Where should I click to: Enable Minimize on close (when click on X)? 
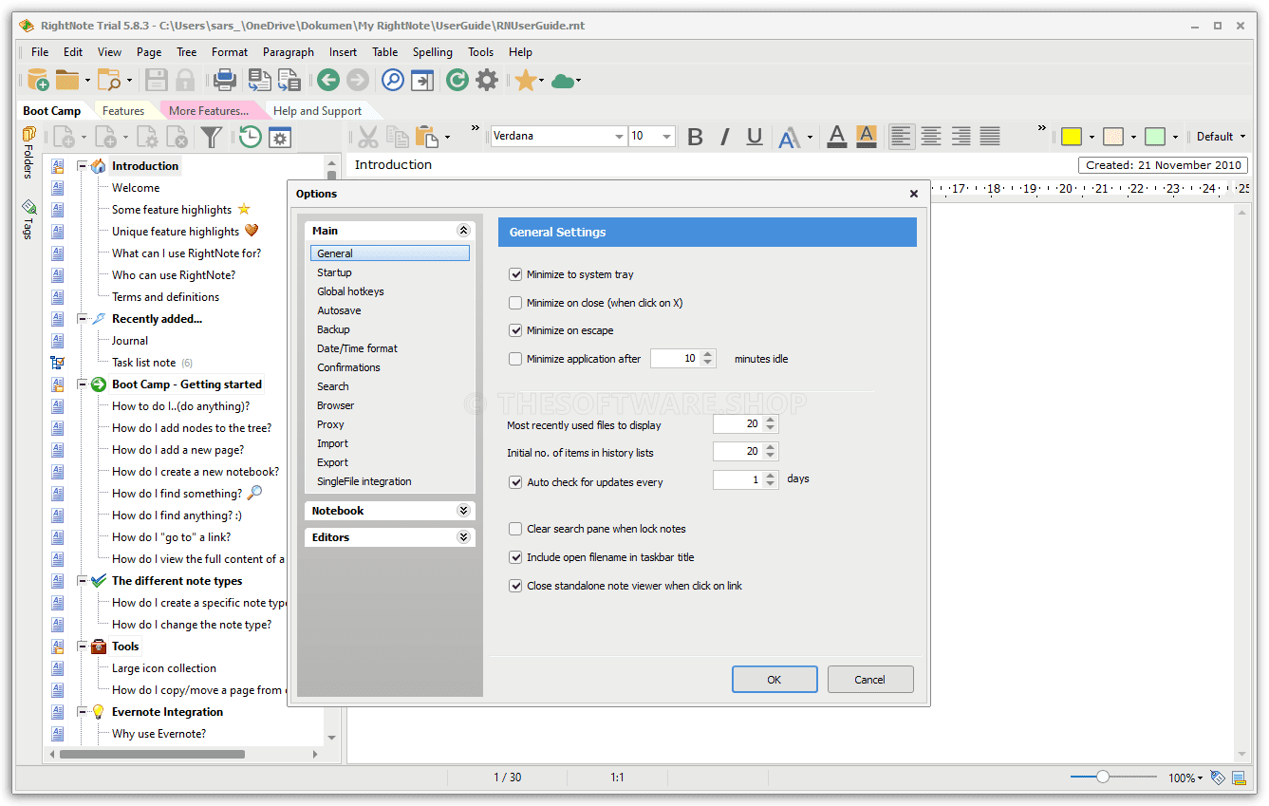[515, 303]
